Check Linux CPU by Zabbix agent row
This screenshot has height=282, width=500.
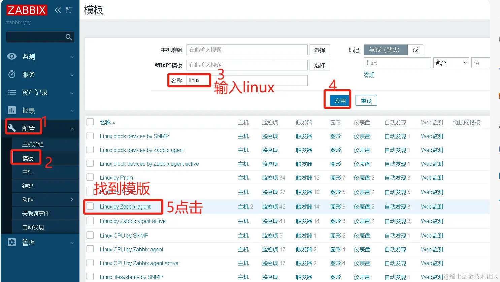[90, 249]
